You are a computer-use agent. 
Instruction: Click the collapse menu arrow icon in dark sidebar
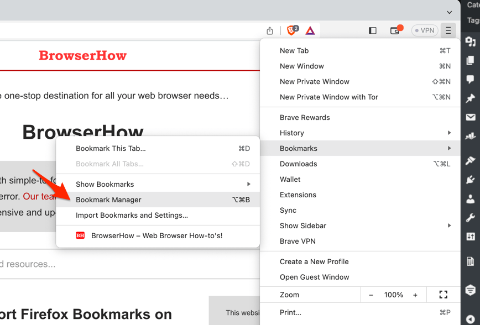tap(471, 319)
